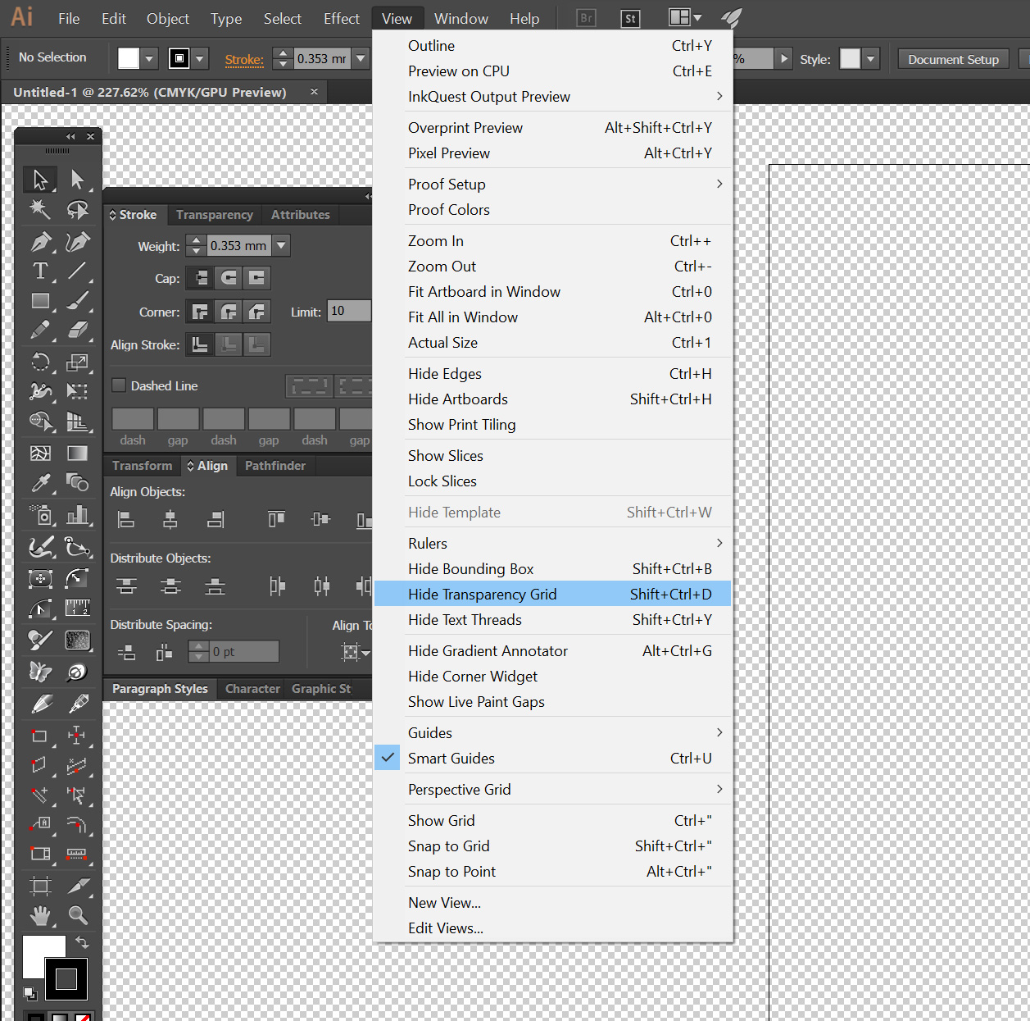Switch to the Transparency tab
Image resolution: width=1030 pixels, height=1021 pixels.
coord(215,215)
